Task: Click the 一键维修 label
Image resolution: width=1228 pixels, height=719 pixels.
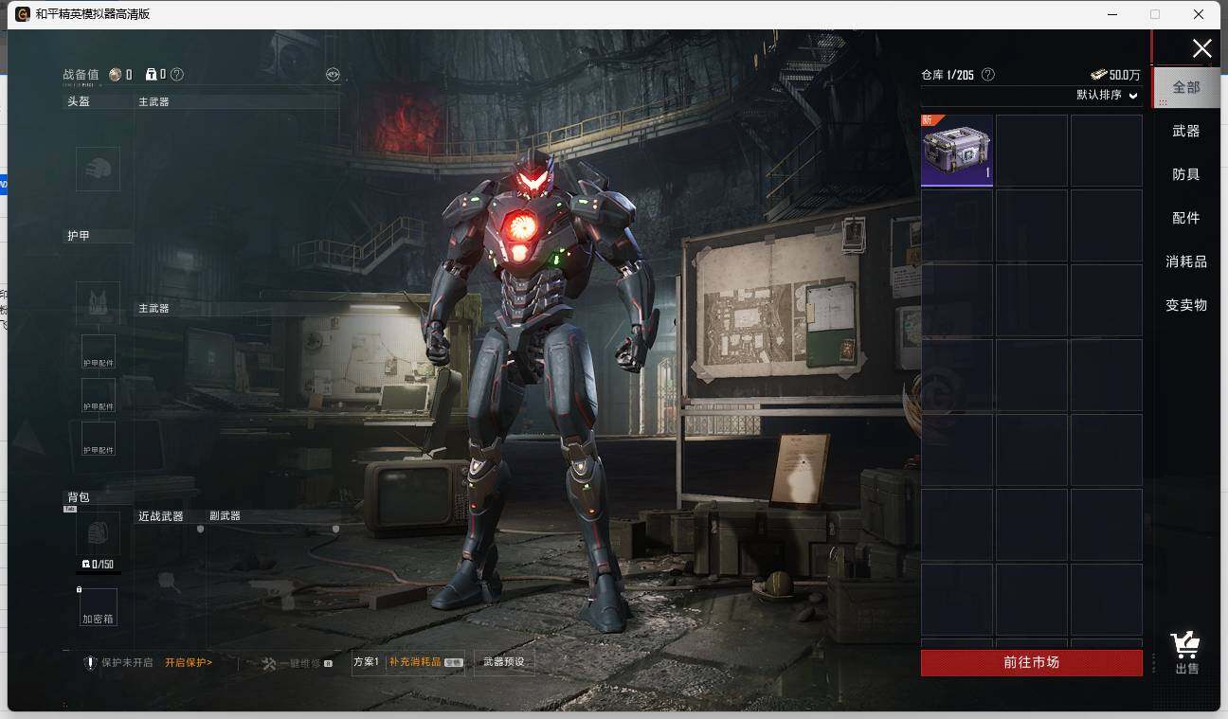Action: coord(299,664)
